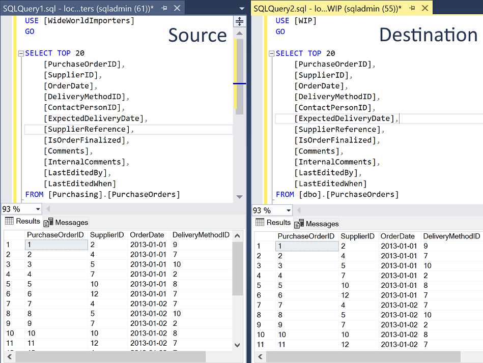This screenshot has height=363, width=483.
Task: Open the zoom dropdown in Source pane
Action: (38, 209)
